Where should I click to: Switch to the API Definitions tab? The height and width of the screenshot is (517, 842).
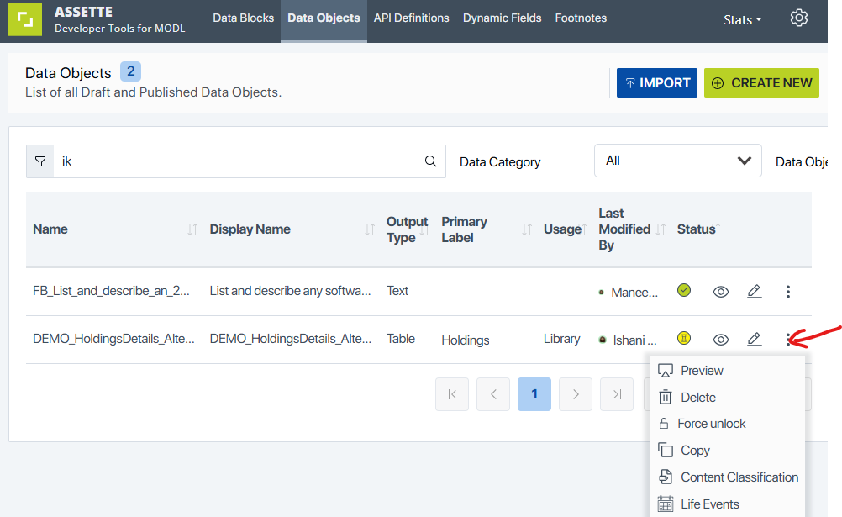click(x=411, y=18)
